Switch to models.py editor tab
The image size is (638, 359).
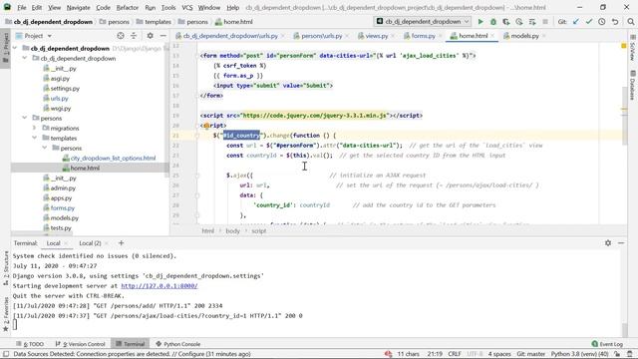pos(524,36)
